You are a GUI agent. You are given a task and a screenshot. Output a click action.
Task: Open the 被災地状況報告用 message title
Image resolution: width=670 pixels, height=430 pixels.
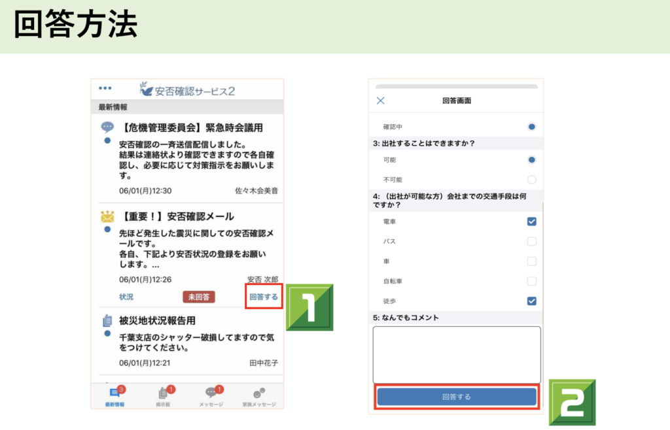pyautogui.click(x=157, y=321)
